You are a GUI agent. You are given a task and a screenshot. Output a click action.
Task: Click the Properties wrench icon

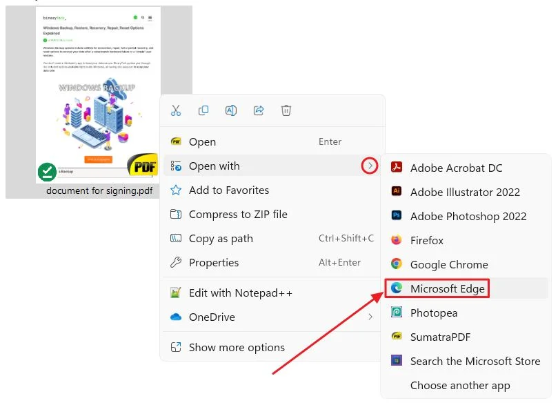176,262
